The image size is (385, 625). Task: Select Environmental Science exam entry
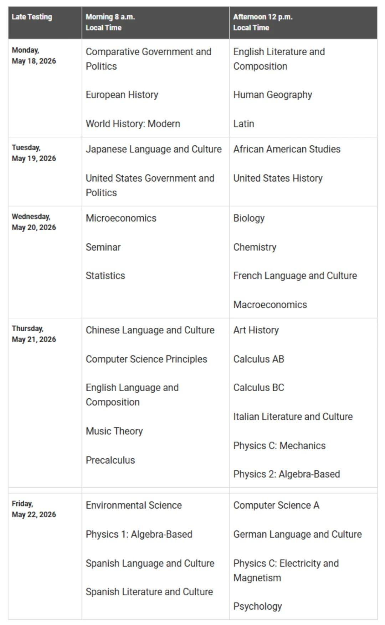[x=134, y=505]
